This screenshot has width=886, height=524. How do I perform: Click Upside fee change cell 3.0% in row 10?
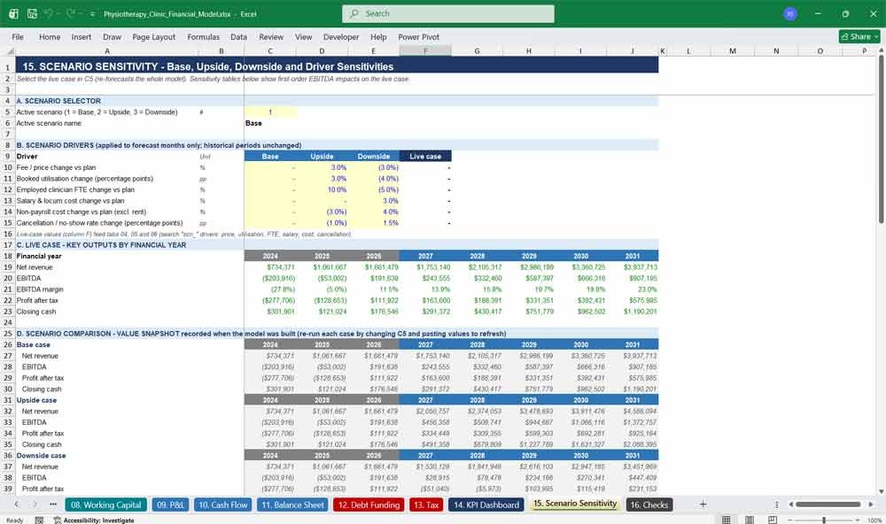point(323,167)
